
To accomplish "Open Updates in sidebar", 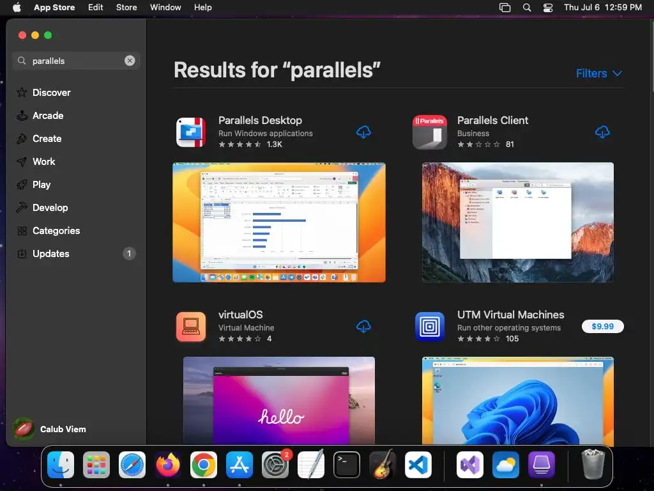I will tap(76, 253).
